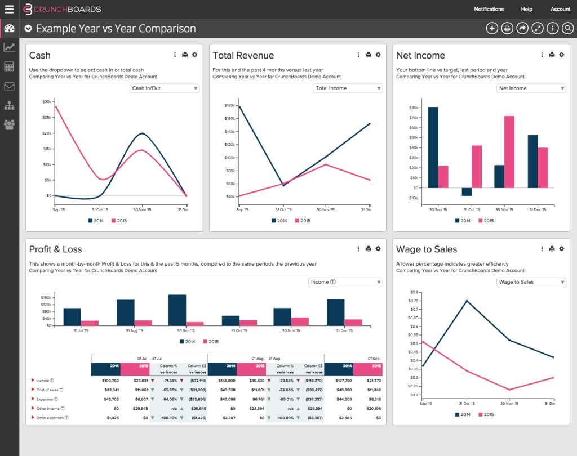This screenshot has width=577, height=456.
Task: Open the Cash In/Out dropdown
Action: coord(165,88)
